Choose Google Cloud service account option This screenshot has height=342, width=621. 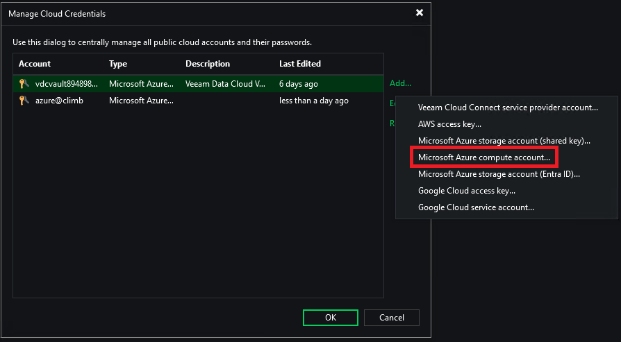pos(475,207)
